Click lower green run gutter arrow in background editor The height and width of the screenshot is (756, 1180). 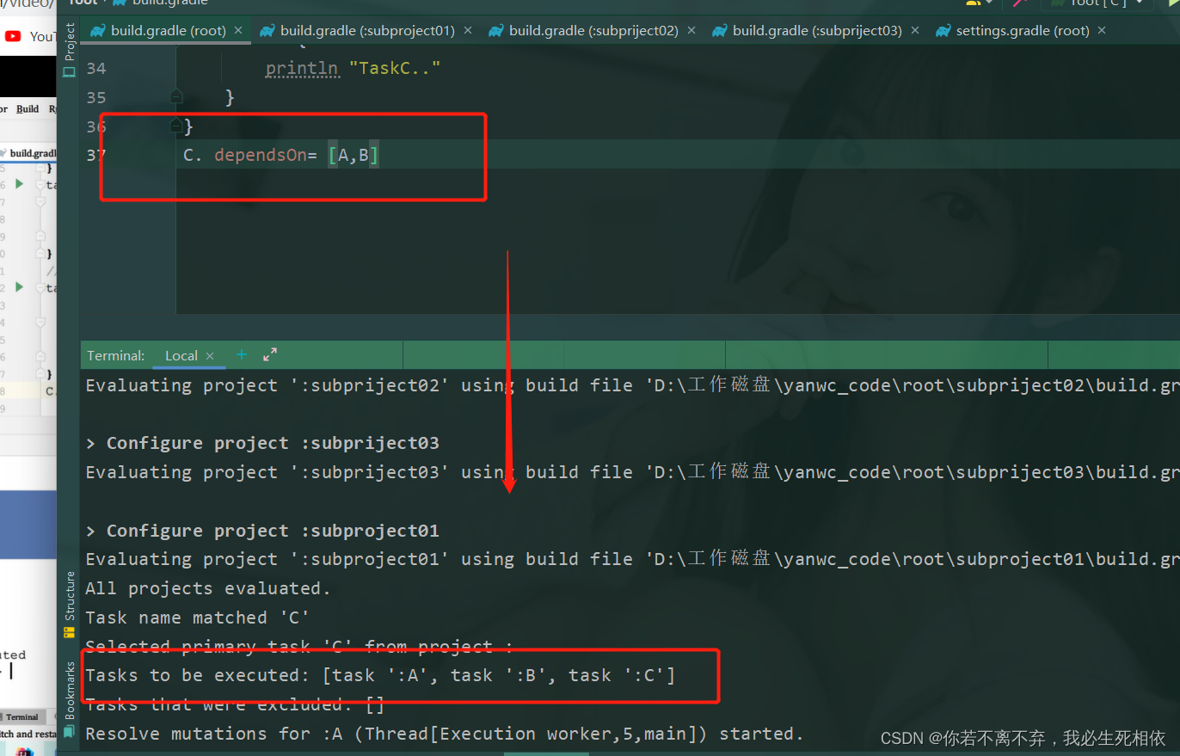click(20, 286)
